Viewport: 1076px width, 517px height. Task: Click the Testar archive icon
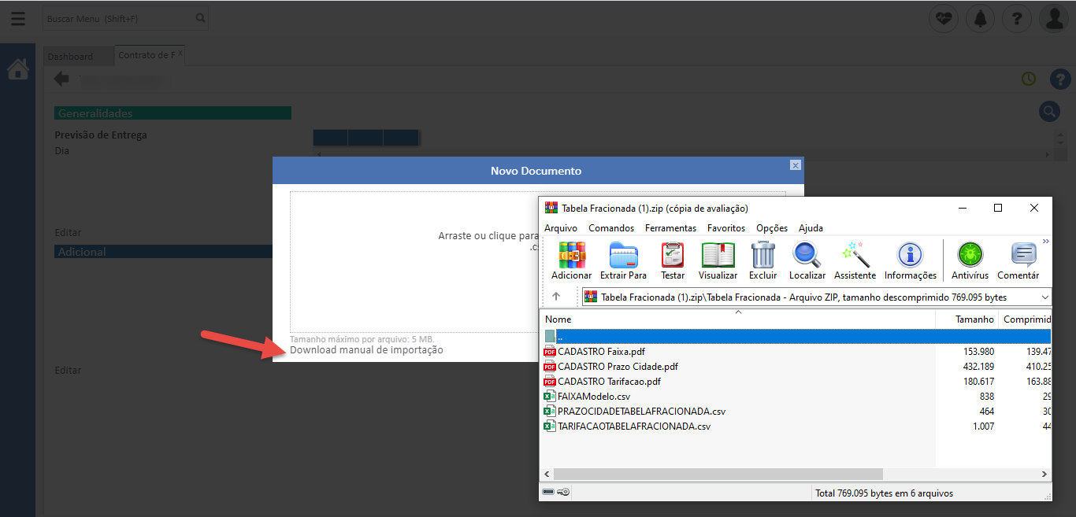tap(672, 256)
